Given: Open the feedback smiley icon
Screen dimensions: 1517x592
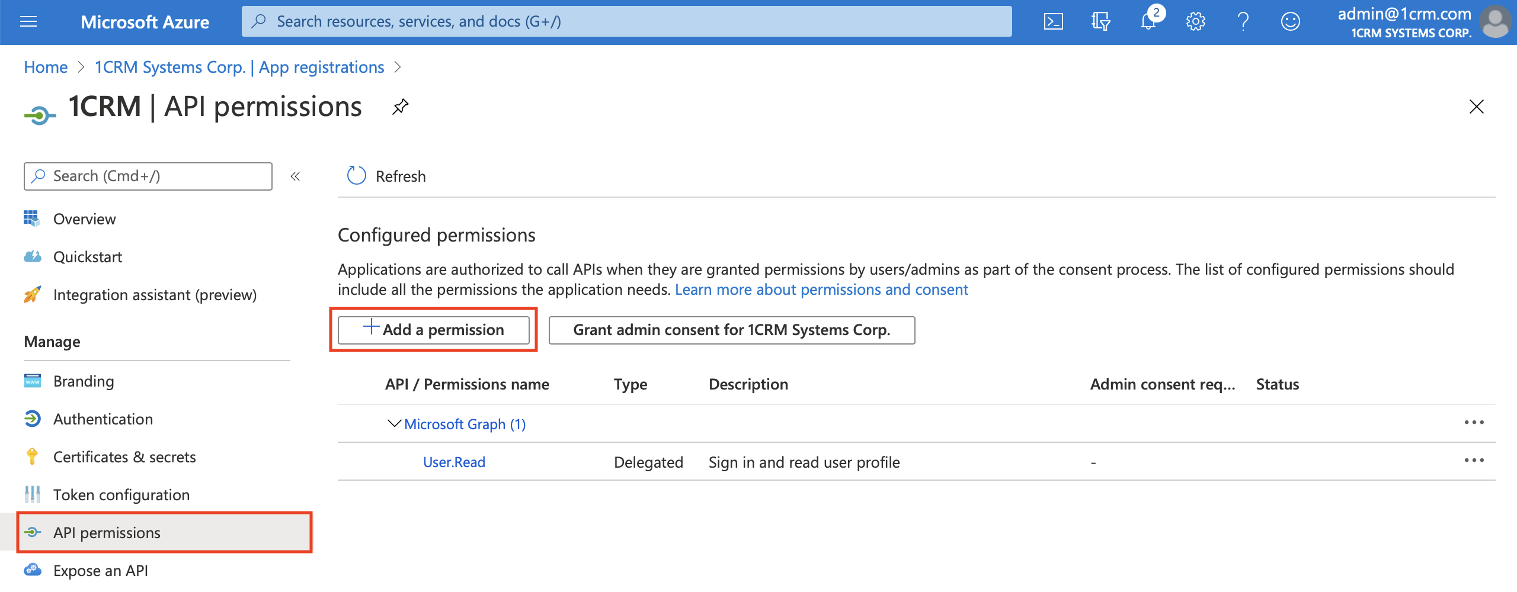Looking at the screenshot, I should pyautogui.click(x=1290, y=22).
